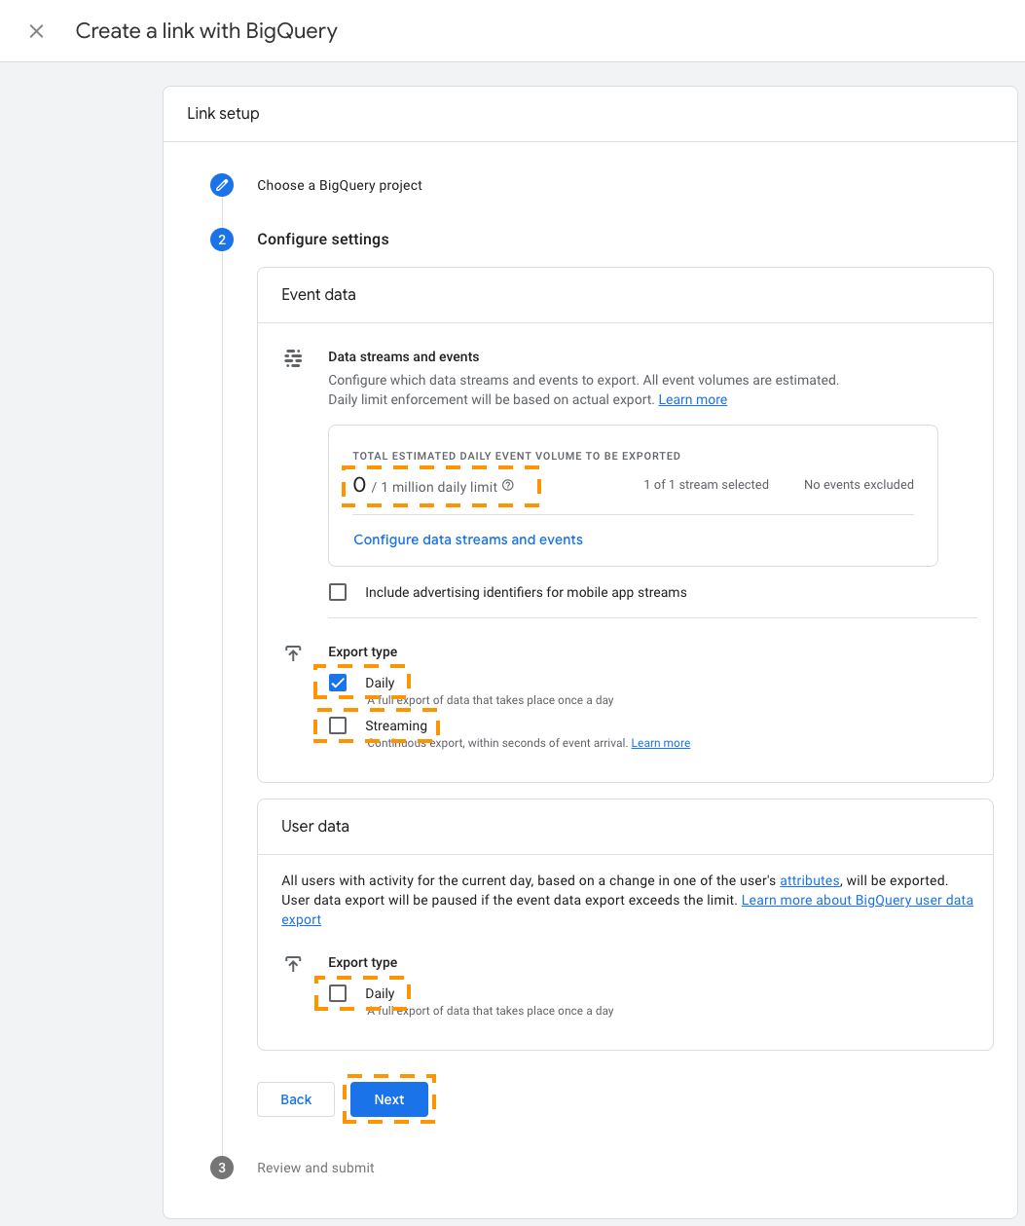Viewport: 1025px width, 1226px height.
Task: Check the Daily user data export
Action: pos(338,993)
